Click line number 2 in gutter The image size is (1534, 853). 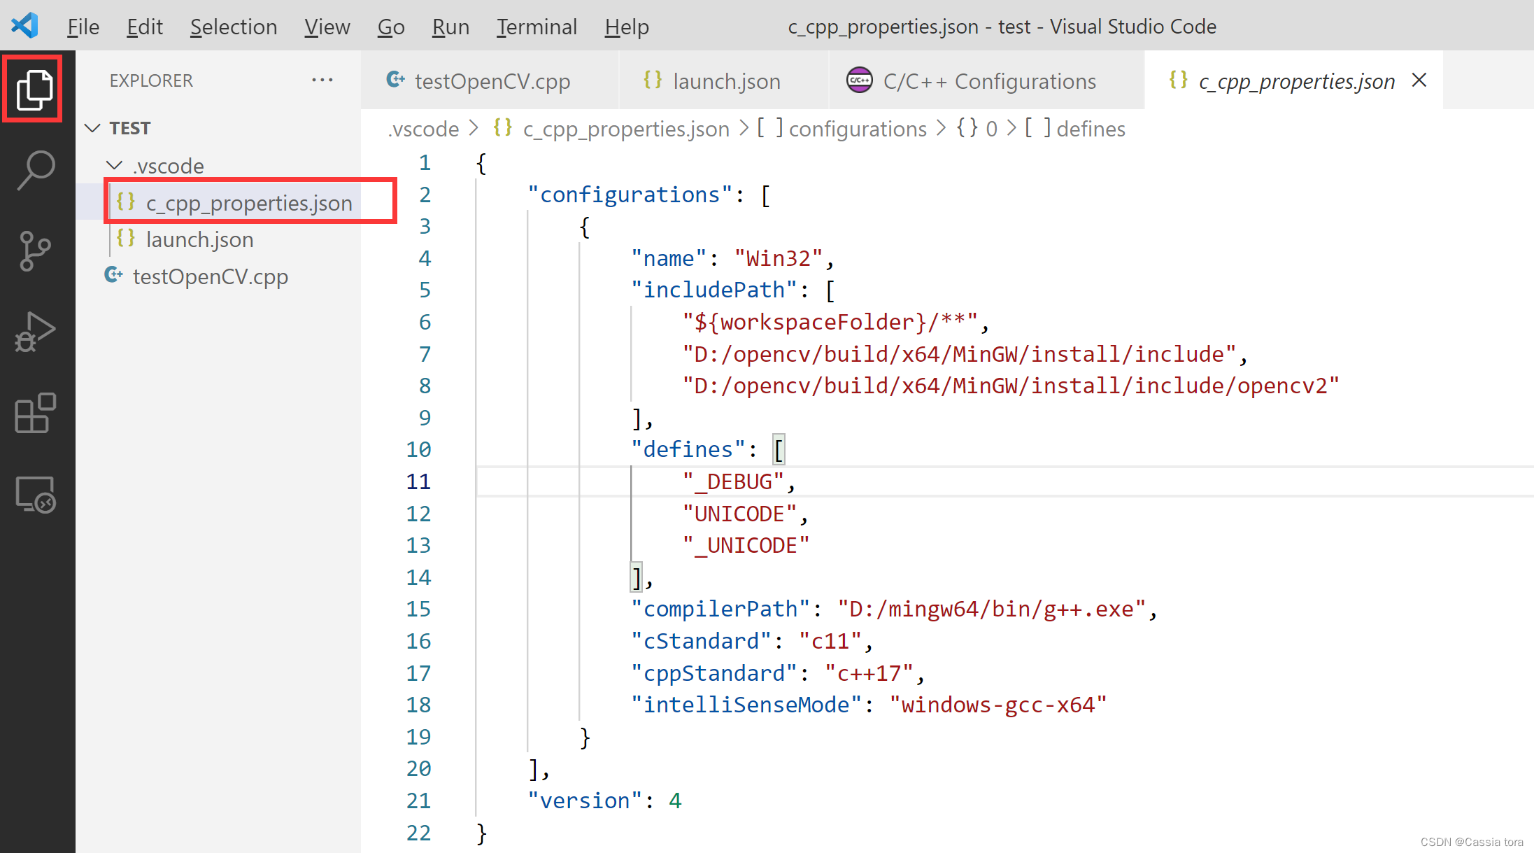pos(425,195)
